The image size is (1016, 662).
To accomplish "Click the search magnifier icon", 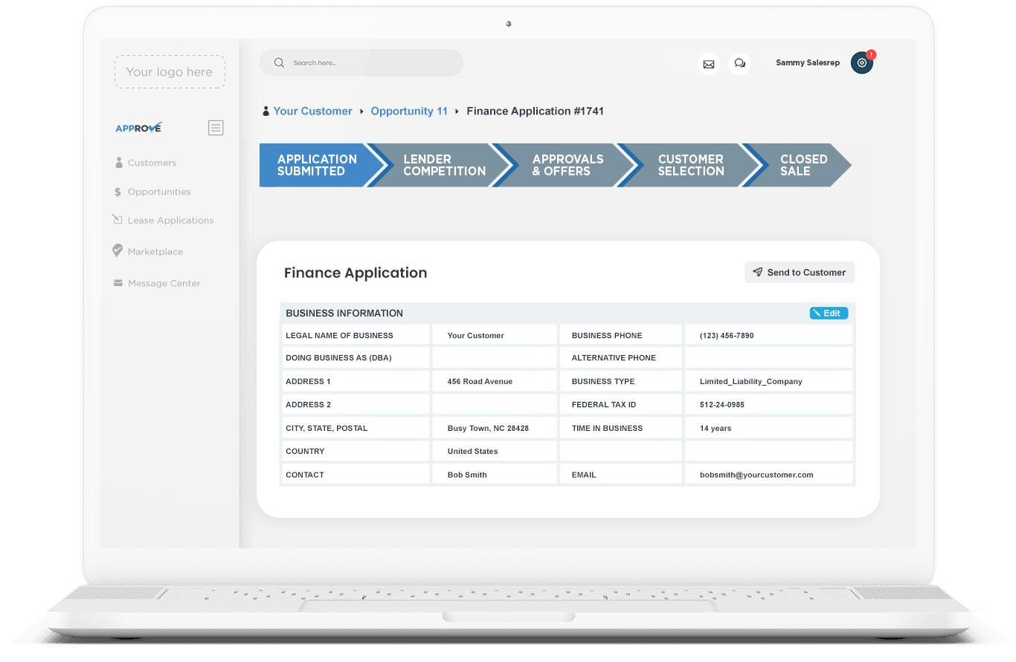I will point(279,62).
